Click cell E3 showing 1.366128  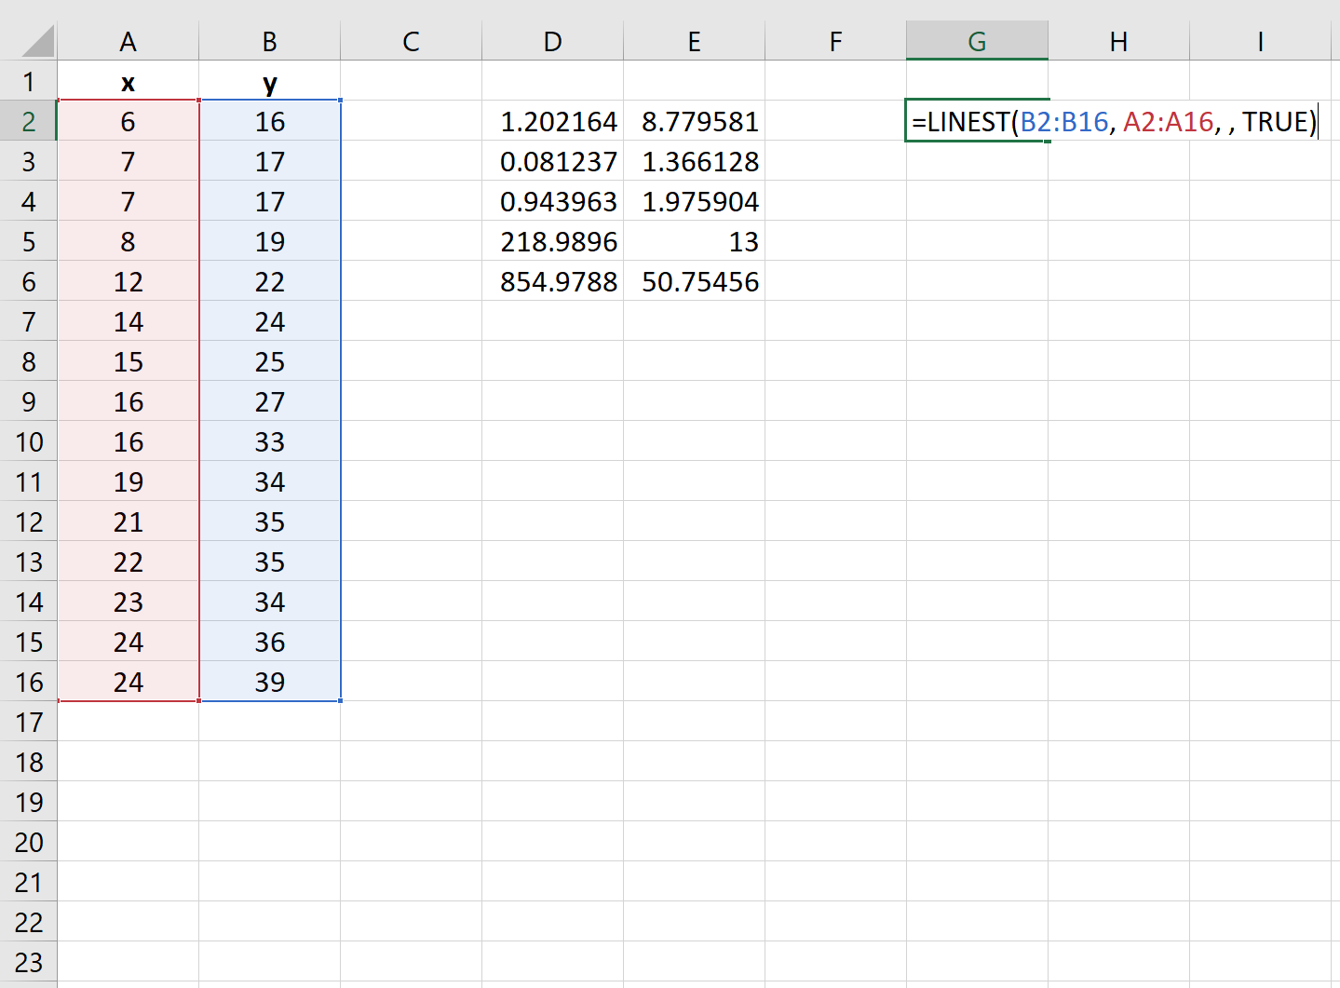click(695, 161)
